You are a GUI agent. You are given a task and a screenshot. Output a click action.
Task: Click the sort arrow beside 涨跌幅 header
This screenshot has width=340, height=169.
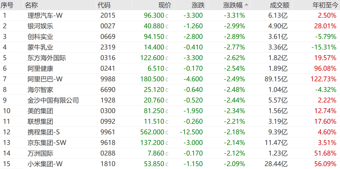click(246, 5)
